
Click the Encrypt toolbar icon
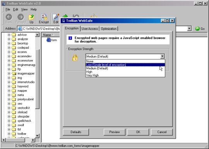(44, 17)
